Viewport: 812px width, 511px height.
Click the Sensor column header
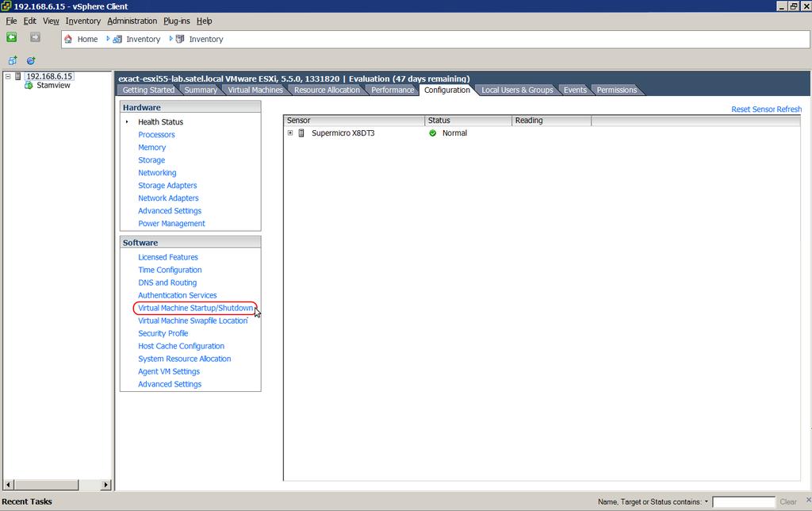coord(354,121)
